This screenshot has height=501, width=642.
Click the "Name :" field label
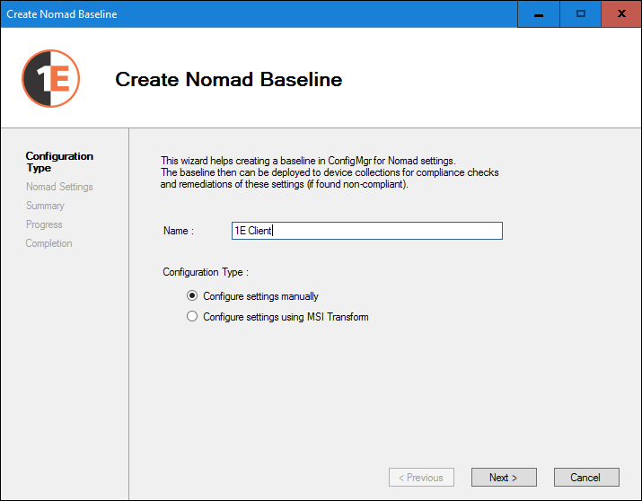click(178, 231)
